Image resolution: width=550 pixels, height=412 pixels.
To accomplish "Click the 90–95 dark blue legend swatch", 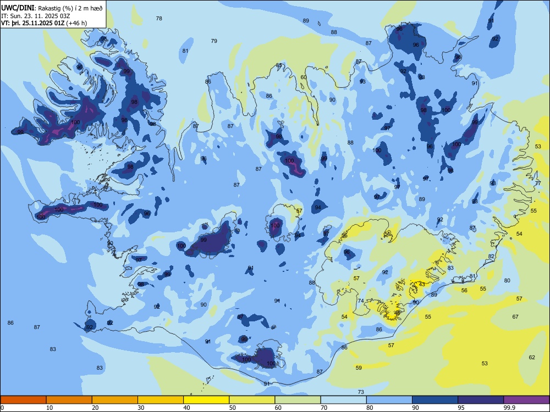I will click(435, 400).
